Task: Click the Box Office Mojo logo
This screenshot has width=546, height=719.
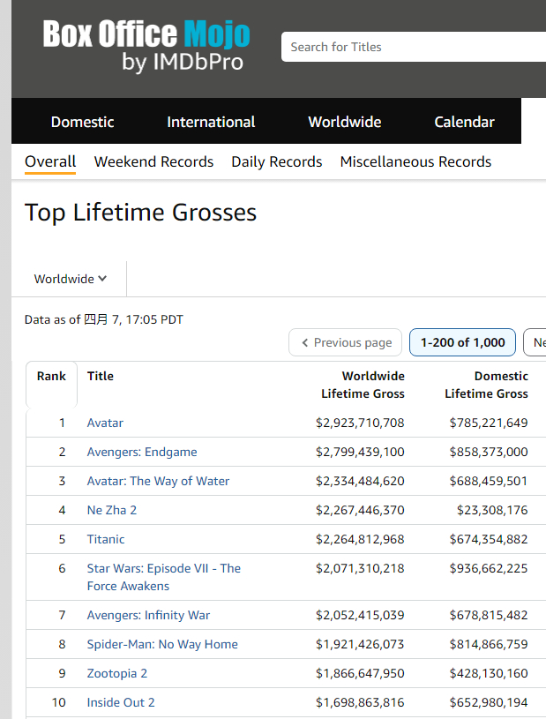Action: coord(146,46)
